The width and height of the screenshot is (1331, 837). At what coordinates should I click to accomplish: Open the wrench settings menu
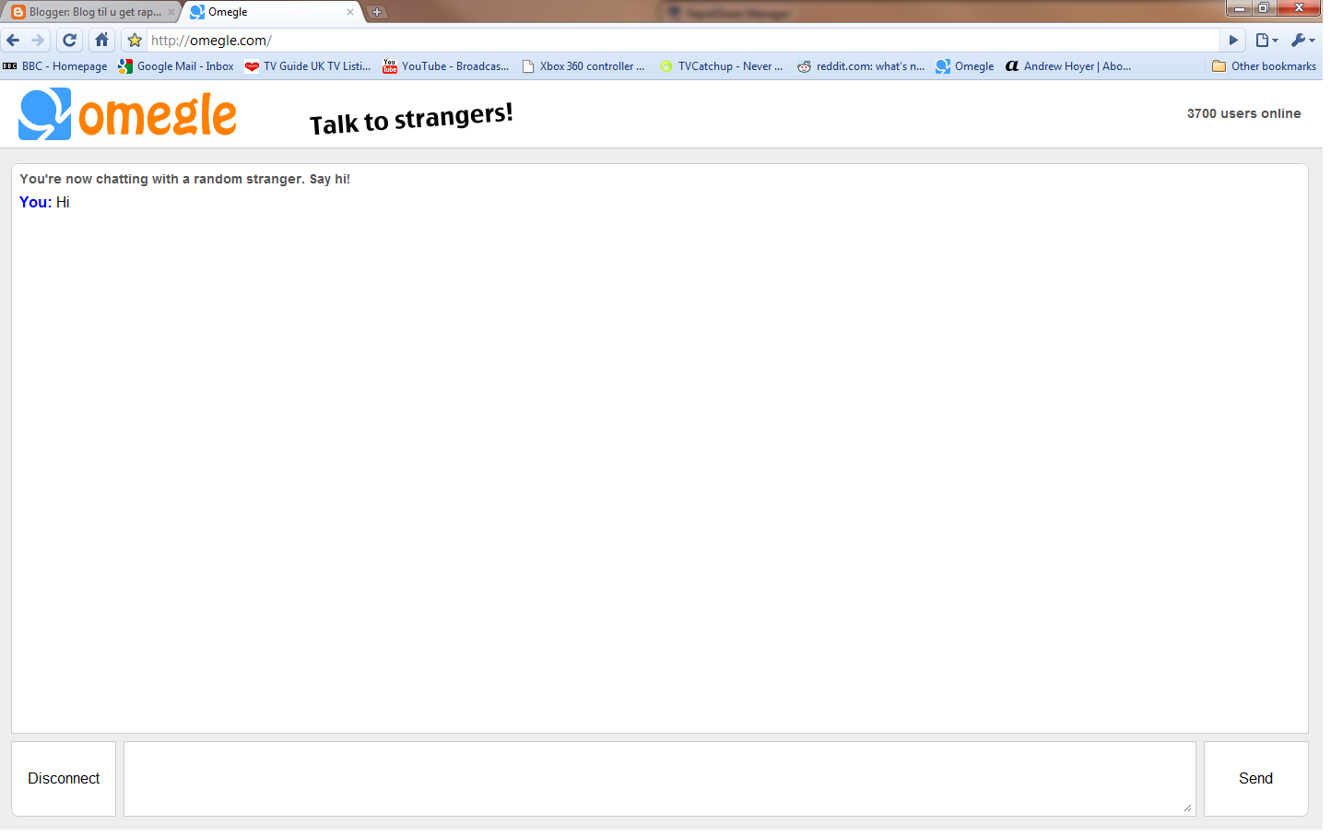1302,41
